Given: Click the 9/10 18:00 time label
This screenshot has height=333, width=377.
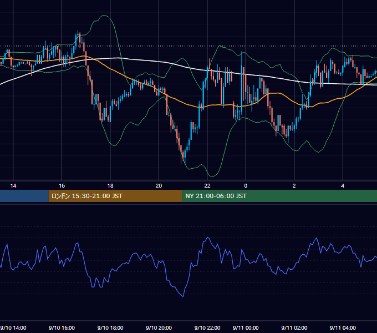Looking at the screenshot, I should 110,327.
